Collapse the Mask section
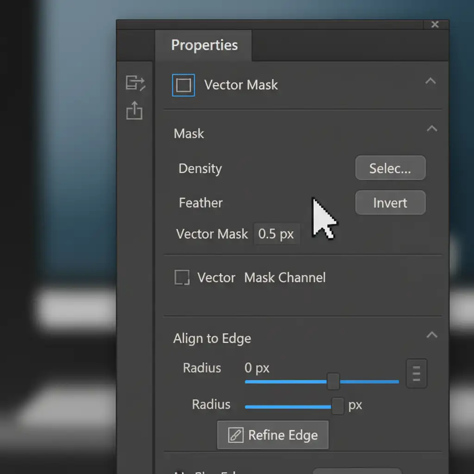This screenshot has width=474, height=474. (x=431, y=129)
